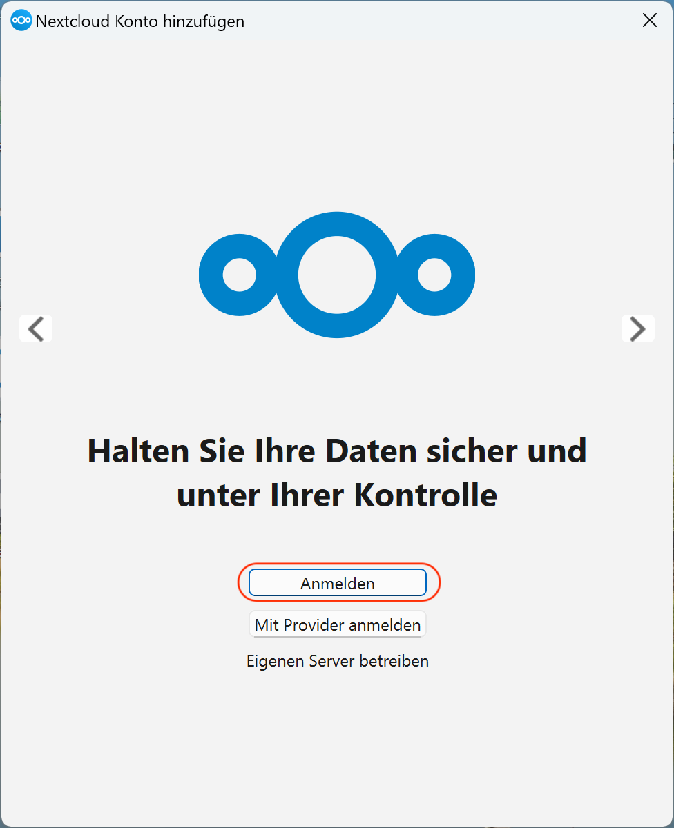Click the headline line unter Ihrer Kontrolle
This screenshot has height=828, width=674.
(337, 495)
